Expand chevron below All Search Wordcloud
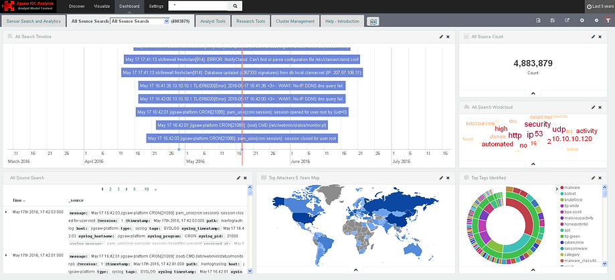Viewport: 615px width, 280px height. point(533,164)
